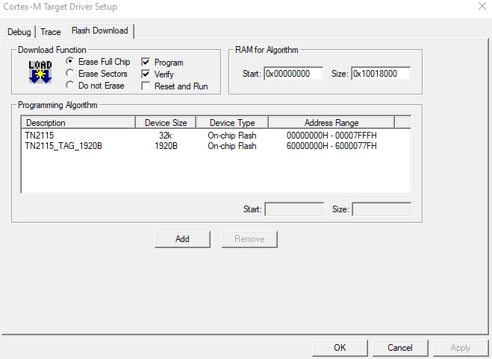Enable Reset and Run checkbox
492x359 pixels.
click(146, 86)
